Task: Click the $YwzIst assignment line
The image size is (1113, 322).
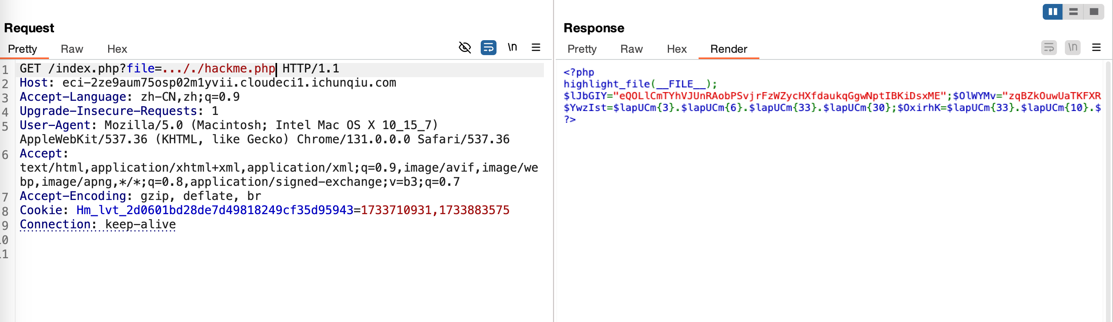Action: (x=832, y=107)
